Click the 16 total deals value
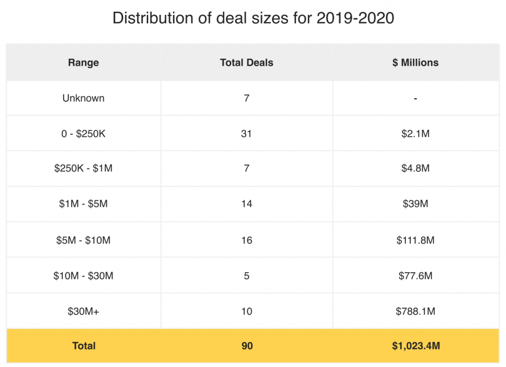This screenshot has height=367, width=506. 247,240
